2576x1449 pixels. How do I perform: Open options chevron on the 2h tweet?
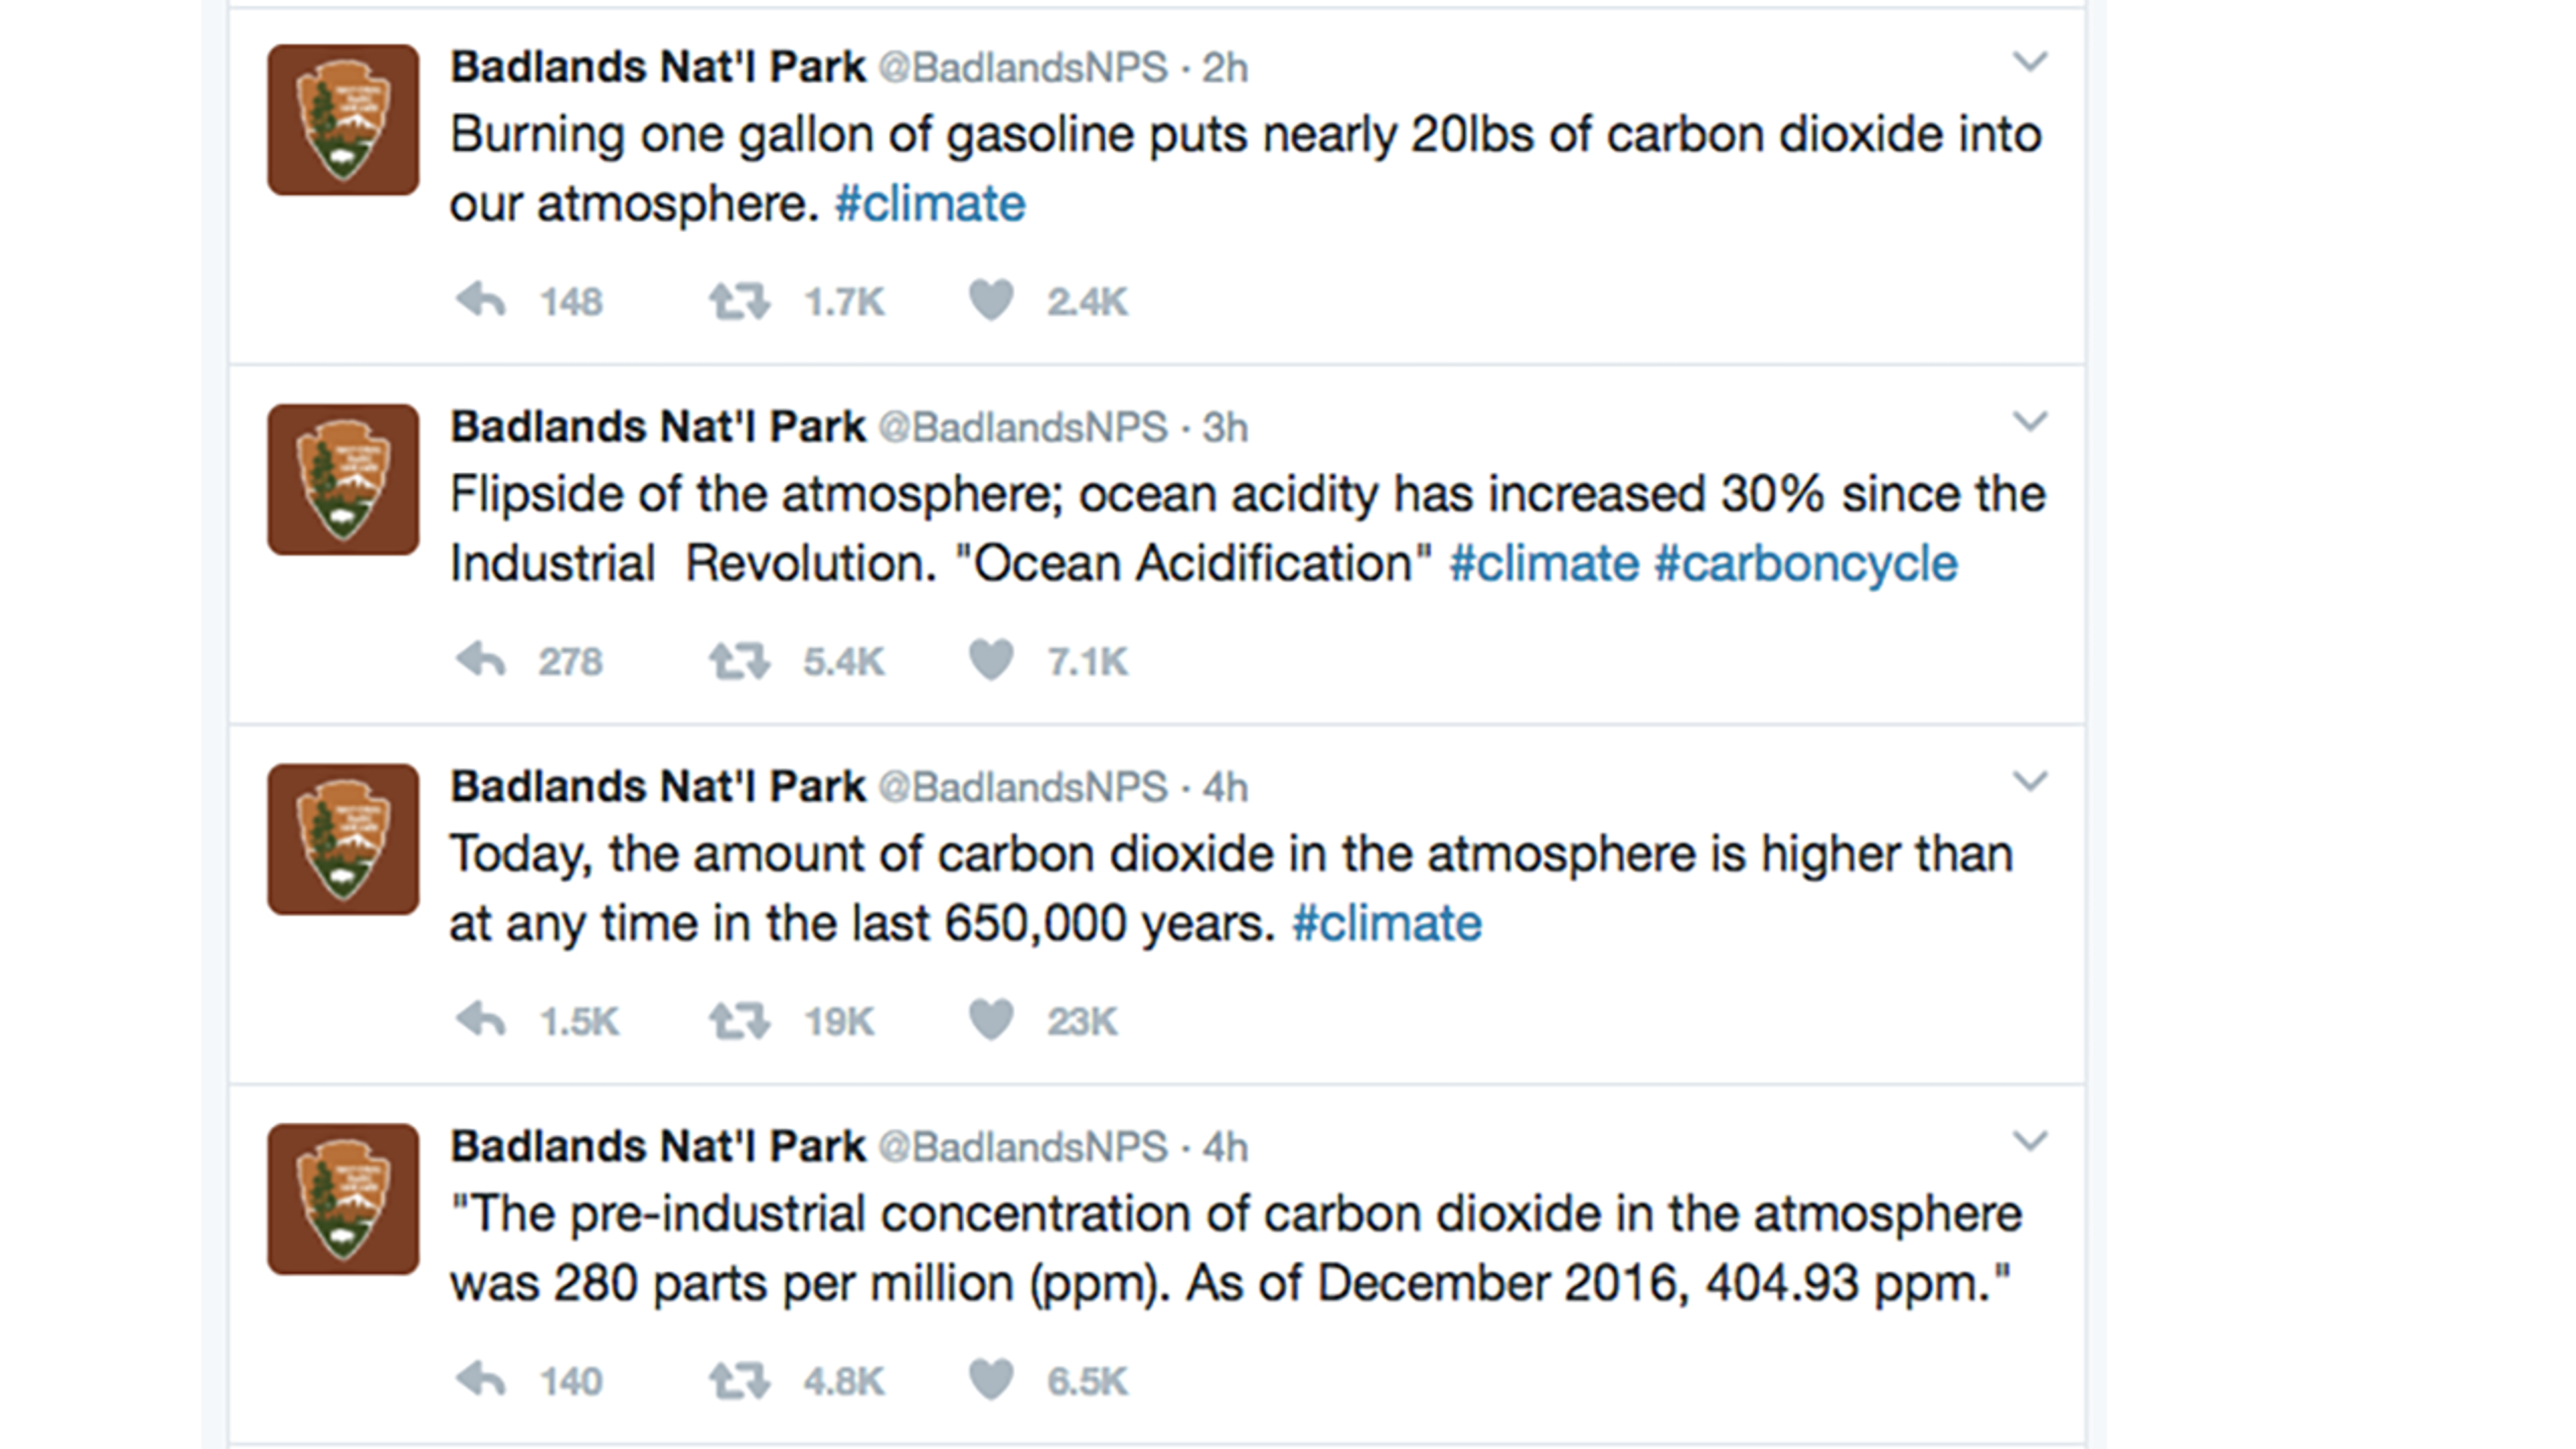[2029, 62]
